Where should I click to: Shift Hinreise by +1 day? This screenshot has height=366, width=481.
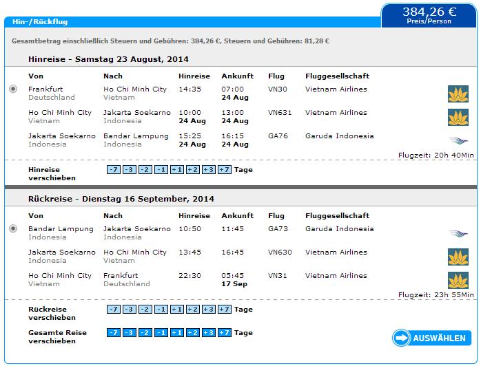point(177,170)
